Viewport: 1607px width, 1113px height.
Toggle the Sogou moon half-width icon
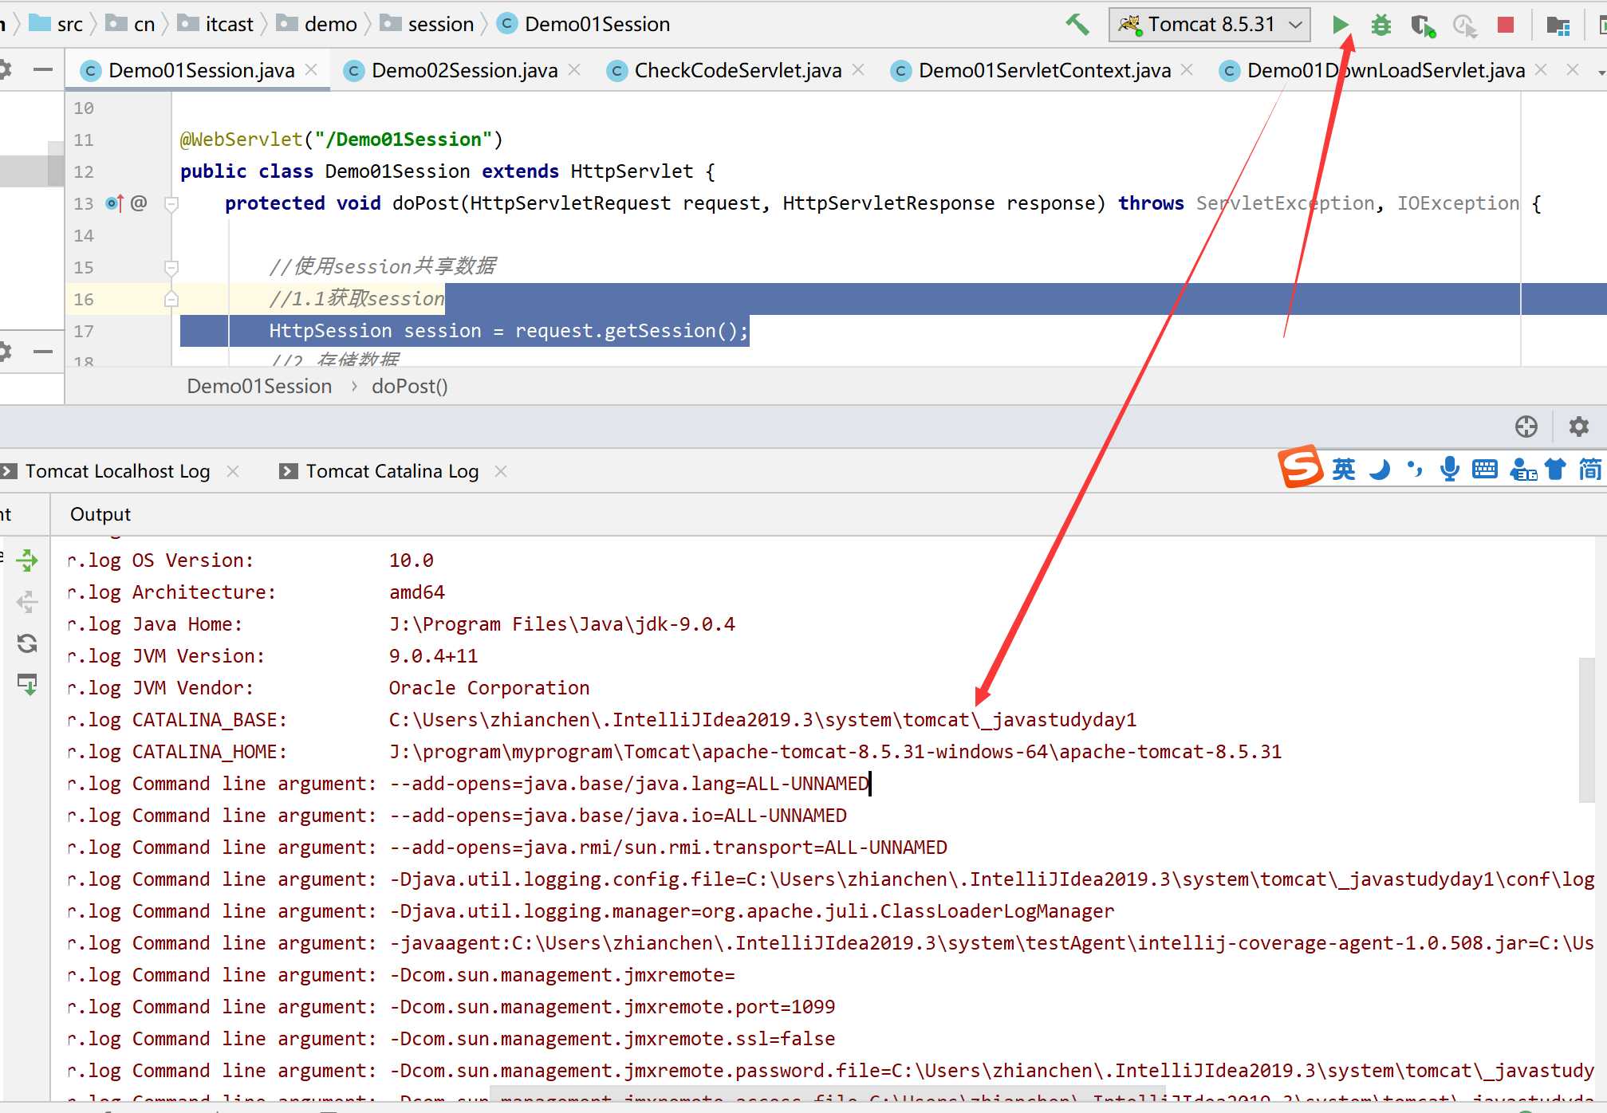(1380, 470)
